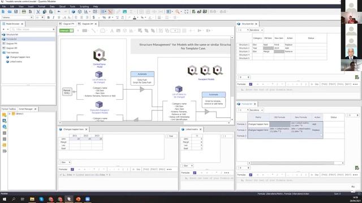
Task: Click the Save disk toolbar icon
Action: click(x=16, y=11)
